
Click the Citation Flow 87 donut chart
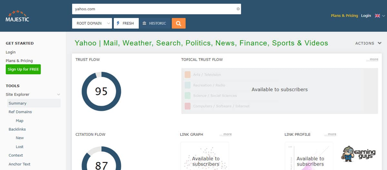click(101, 158)
